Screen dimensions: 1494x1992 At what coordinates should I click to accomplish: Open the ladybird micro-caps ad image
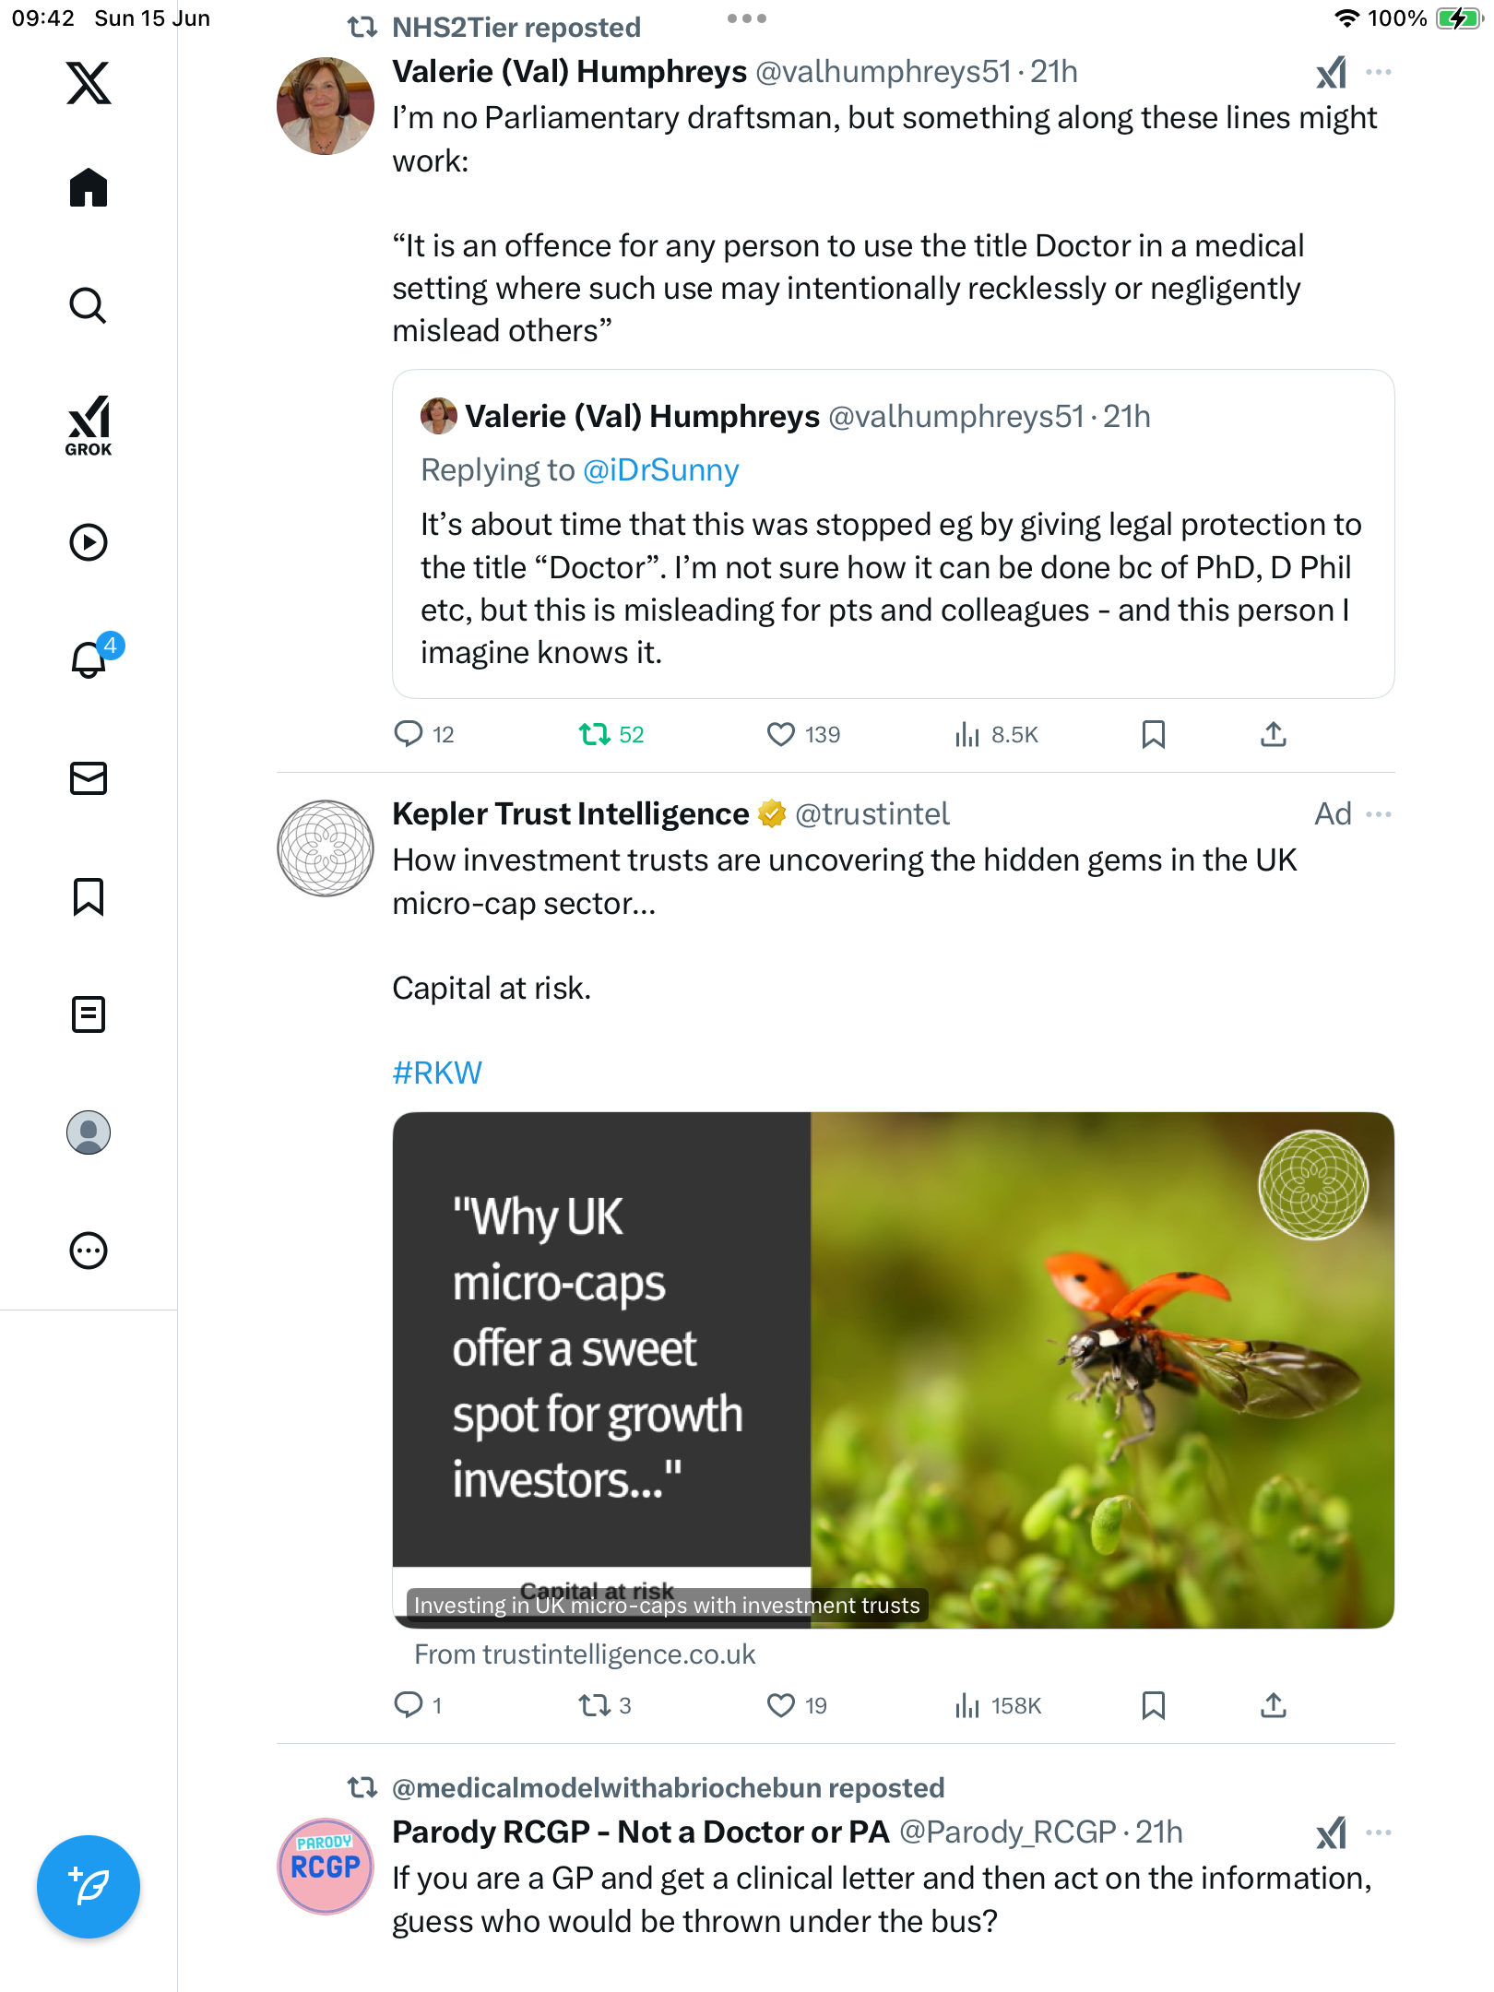893,1369
